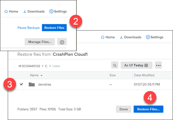Click the Pause Backups link

click(29, 28)
